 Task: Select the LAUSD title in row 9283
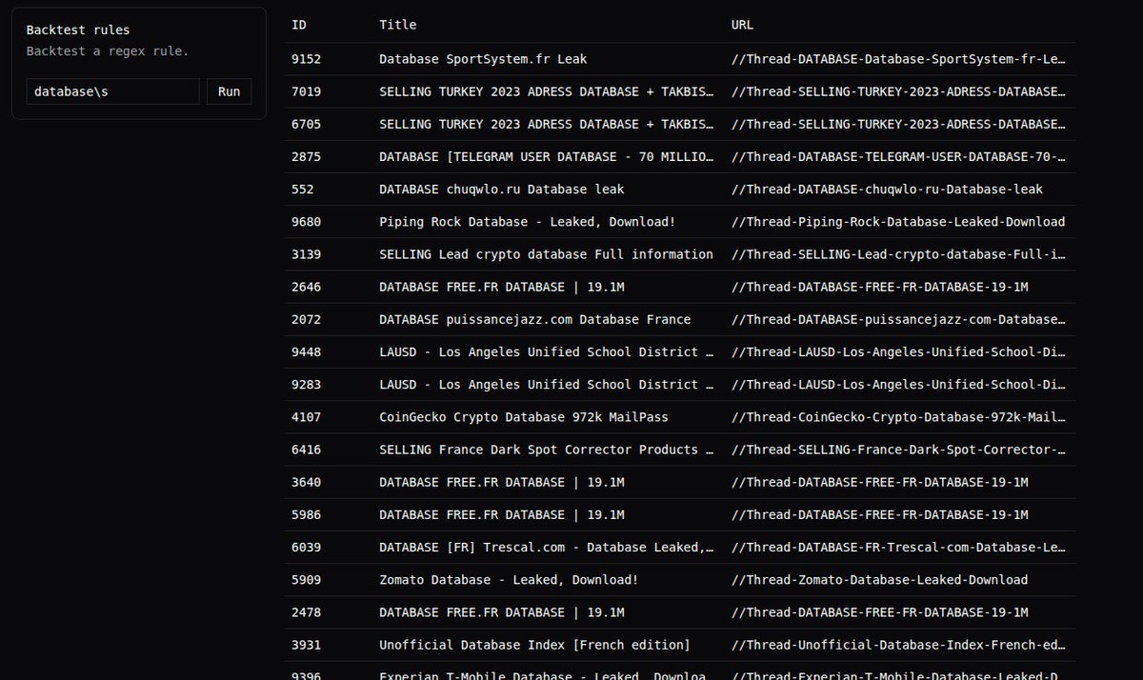point(547,385)
